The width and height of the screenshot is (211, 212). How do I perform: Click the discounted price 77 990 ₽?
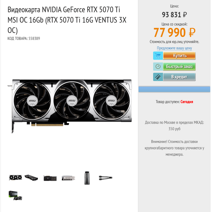[x=174, y=32]
